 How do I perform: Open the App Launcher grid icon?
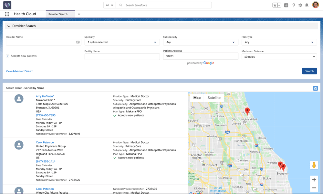coord(7,14)
